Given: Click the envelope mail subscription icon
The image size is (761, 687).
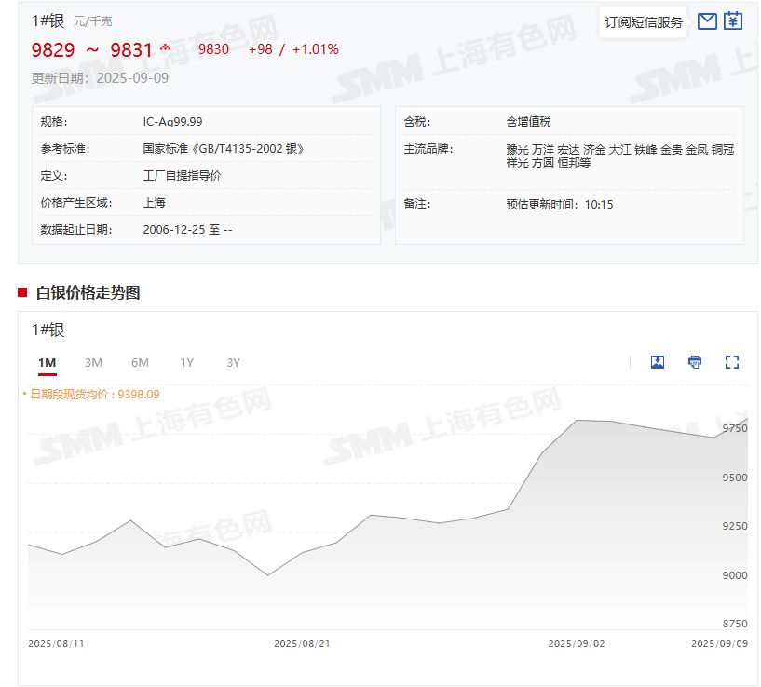Looking at the screenshot, I should coord(707,21).
